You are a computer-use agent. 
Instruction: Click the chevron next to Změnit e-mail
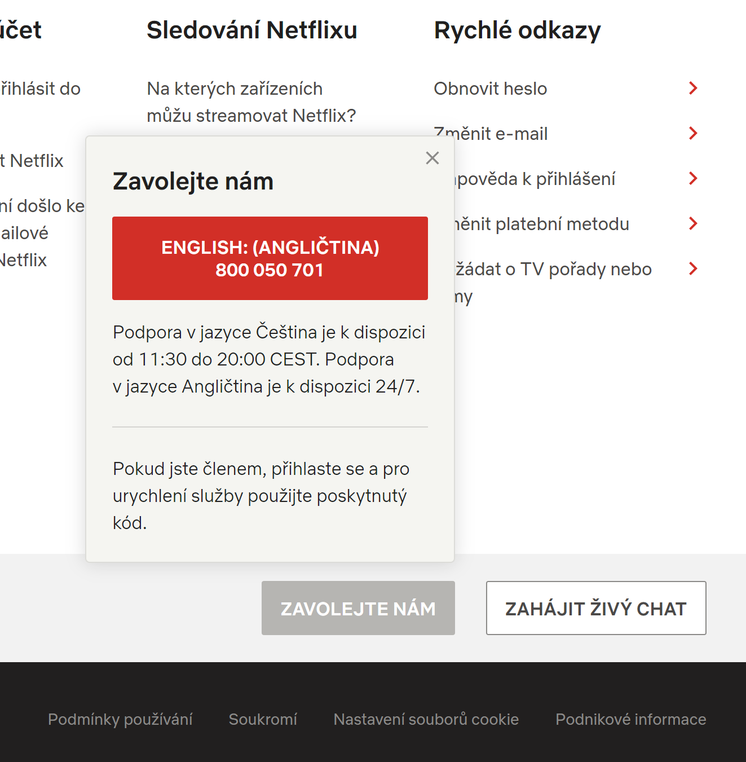(693, 133)
